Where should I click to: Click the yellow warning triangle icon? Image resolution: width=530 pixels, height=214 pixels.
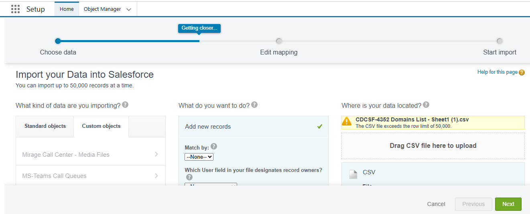tap(347, 122)
